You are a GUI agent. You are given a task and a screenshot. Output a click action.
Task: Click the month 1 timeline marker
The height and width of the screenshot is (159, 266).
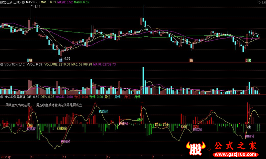[154, 157]
